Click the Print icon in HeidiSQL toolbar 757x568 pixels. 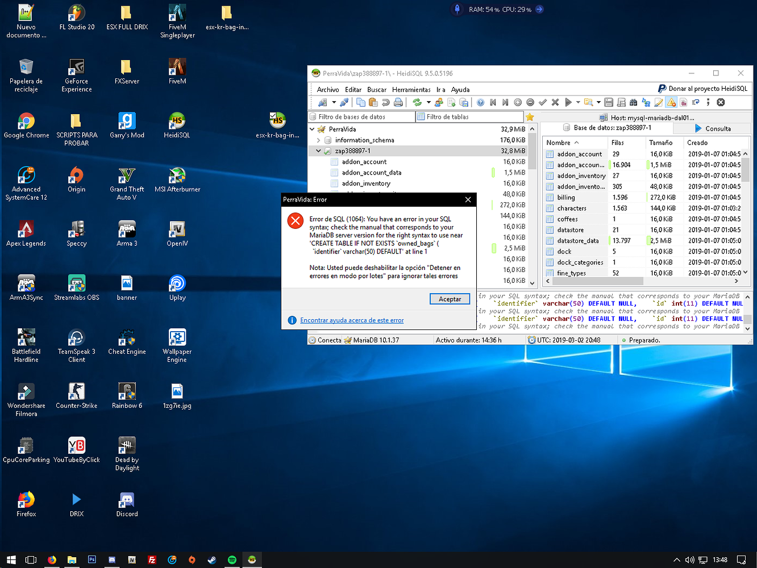[x=398, y=103]
